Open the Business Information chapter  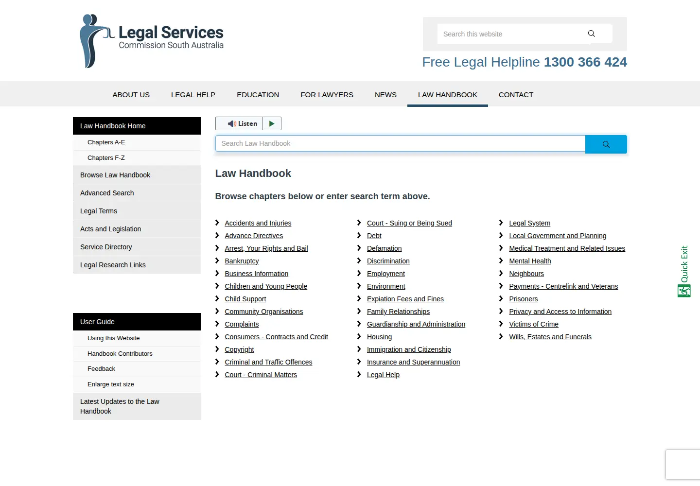click(x=257, y=274)
